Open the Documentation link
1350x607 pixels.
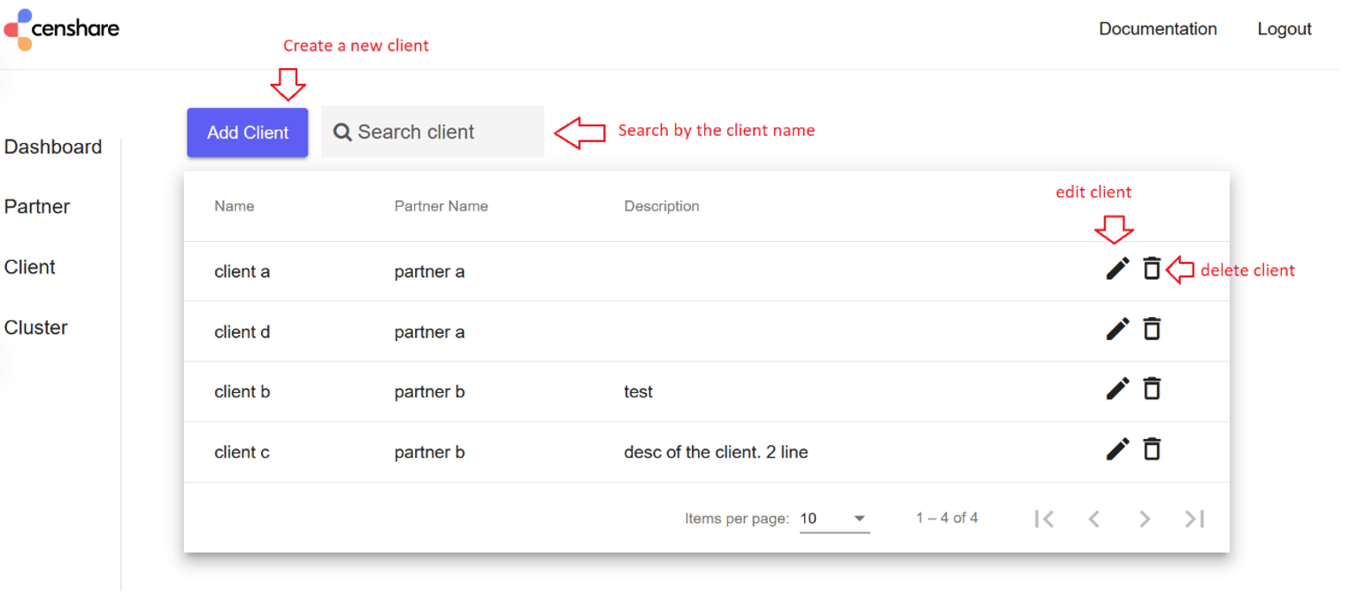point(1157,29)
